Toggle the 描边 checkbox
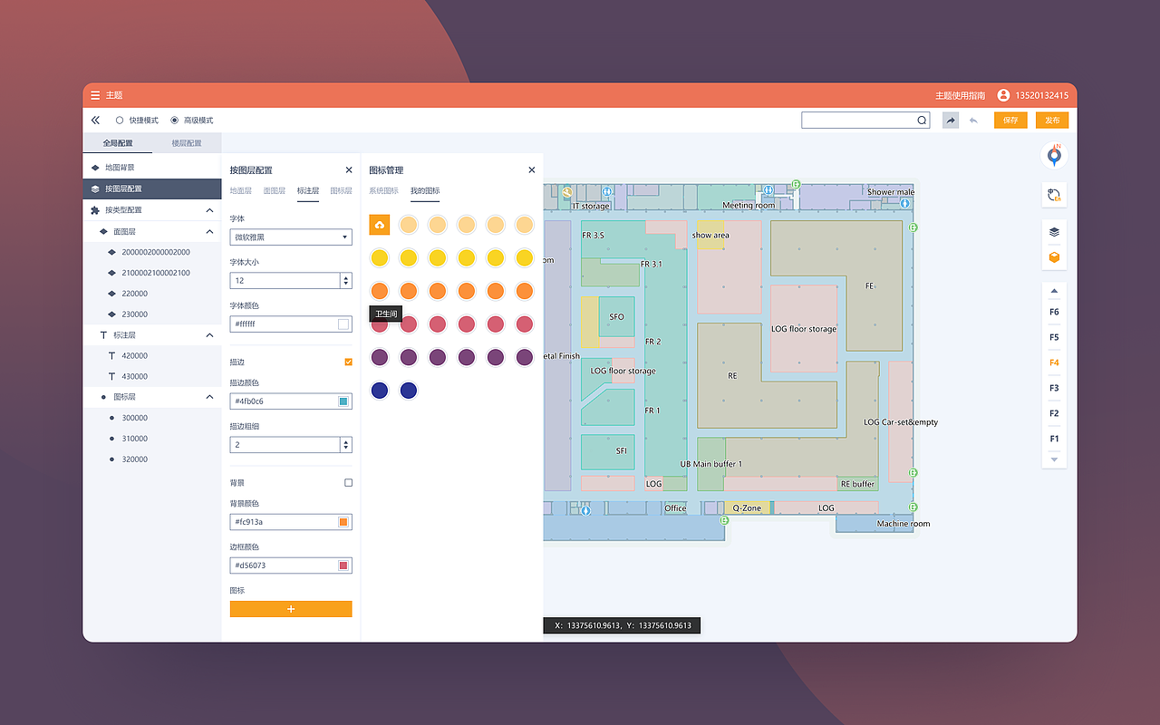 pyautogui.click(x=348, y=362)
